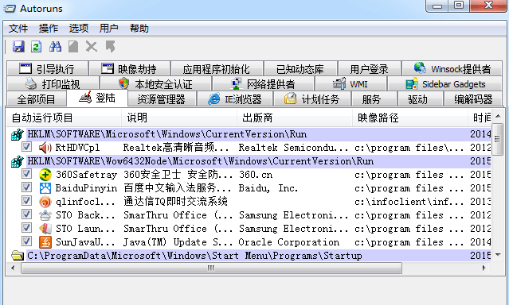Click the Jump to entry icon
Viewport: 509px width, 305px height.
click(x=110, y=47)
